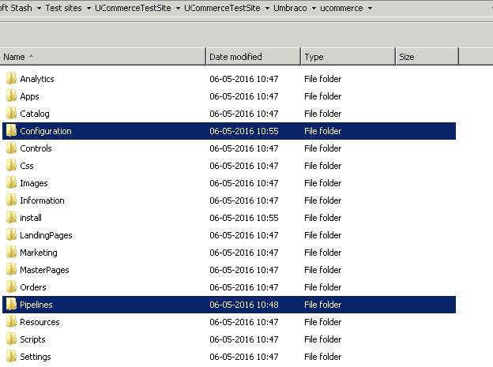
Task: Click install row's date 06-05-2016 10:55
Action: [x=244, y=218]
